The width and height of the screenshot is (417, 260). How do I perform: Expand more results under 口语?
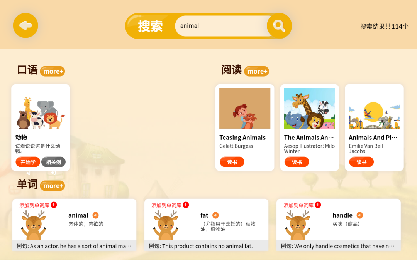tap(53, 71)
